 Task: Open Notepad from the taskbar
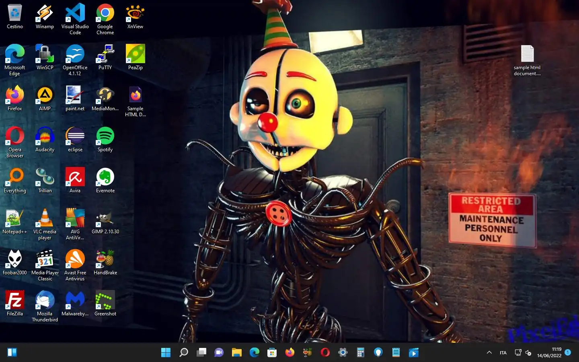(x=396, y=353)
